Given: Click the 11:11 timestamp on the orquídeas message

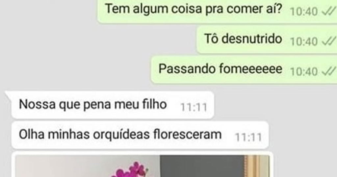Looking at the screenshot, I should click(x=248, y=137).
